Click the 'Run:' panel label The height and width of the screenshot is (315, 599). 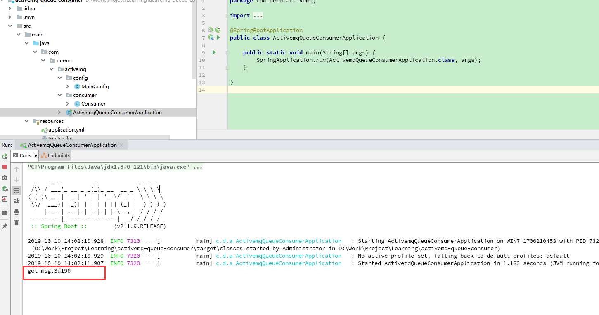click(x=7, y=145)
